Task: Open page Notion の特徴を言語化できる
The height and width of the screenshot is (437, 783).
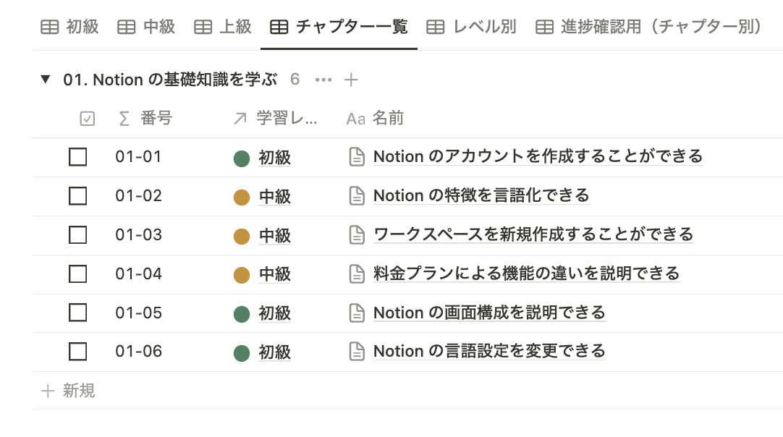Action: (x=481, y=195)
